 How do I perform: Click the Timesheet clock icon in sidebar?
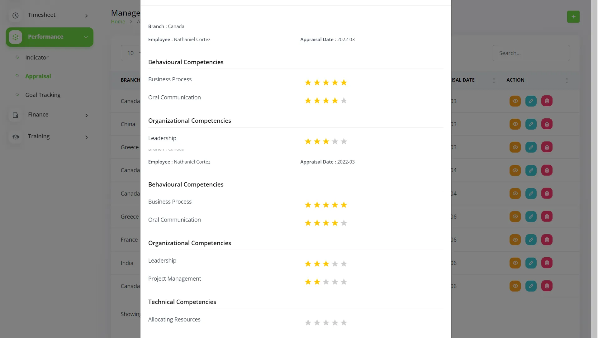[16, 15]
